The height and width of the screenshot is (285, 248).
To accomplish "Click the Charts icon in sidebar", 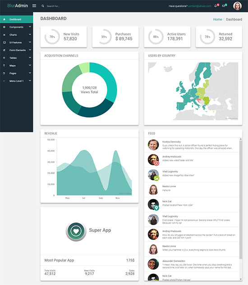I will click(4, 35).
